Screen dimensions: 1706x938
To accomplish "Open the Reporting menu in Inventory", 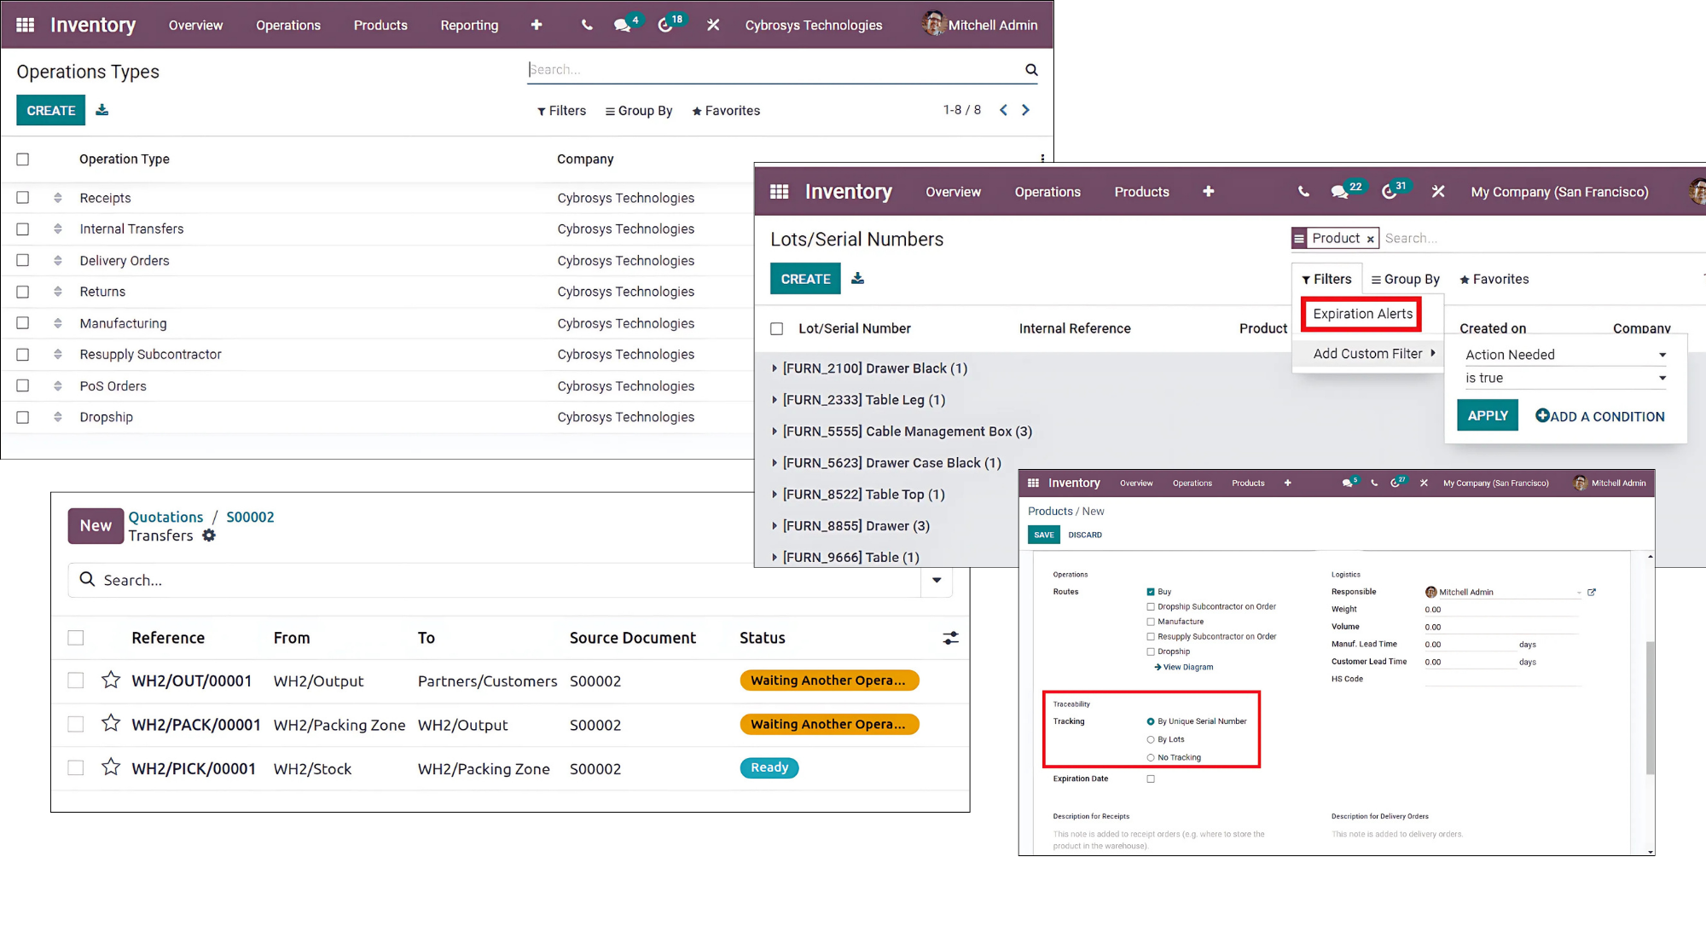I will (x=469, y=25).
